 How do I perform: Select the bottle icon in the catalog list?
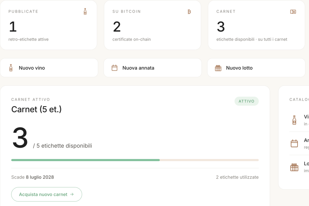pyautogui.click(x=294, y=120)
